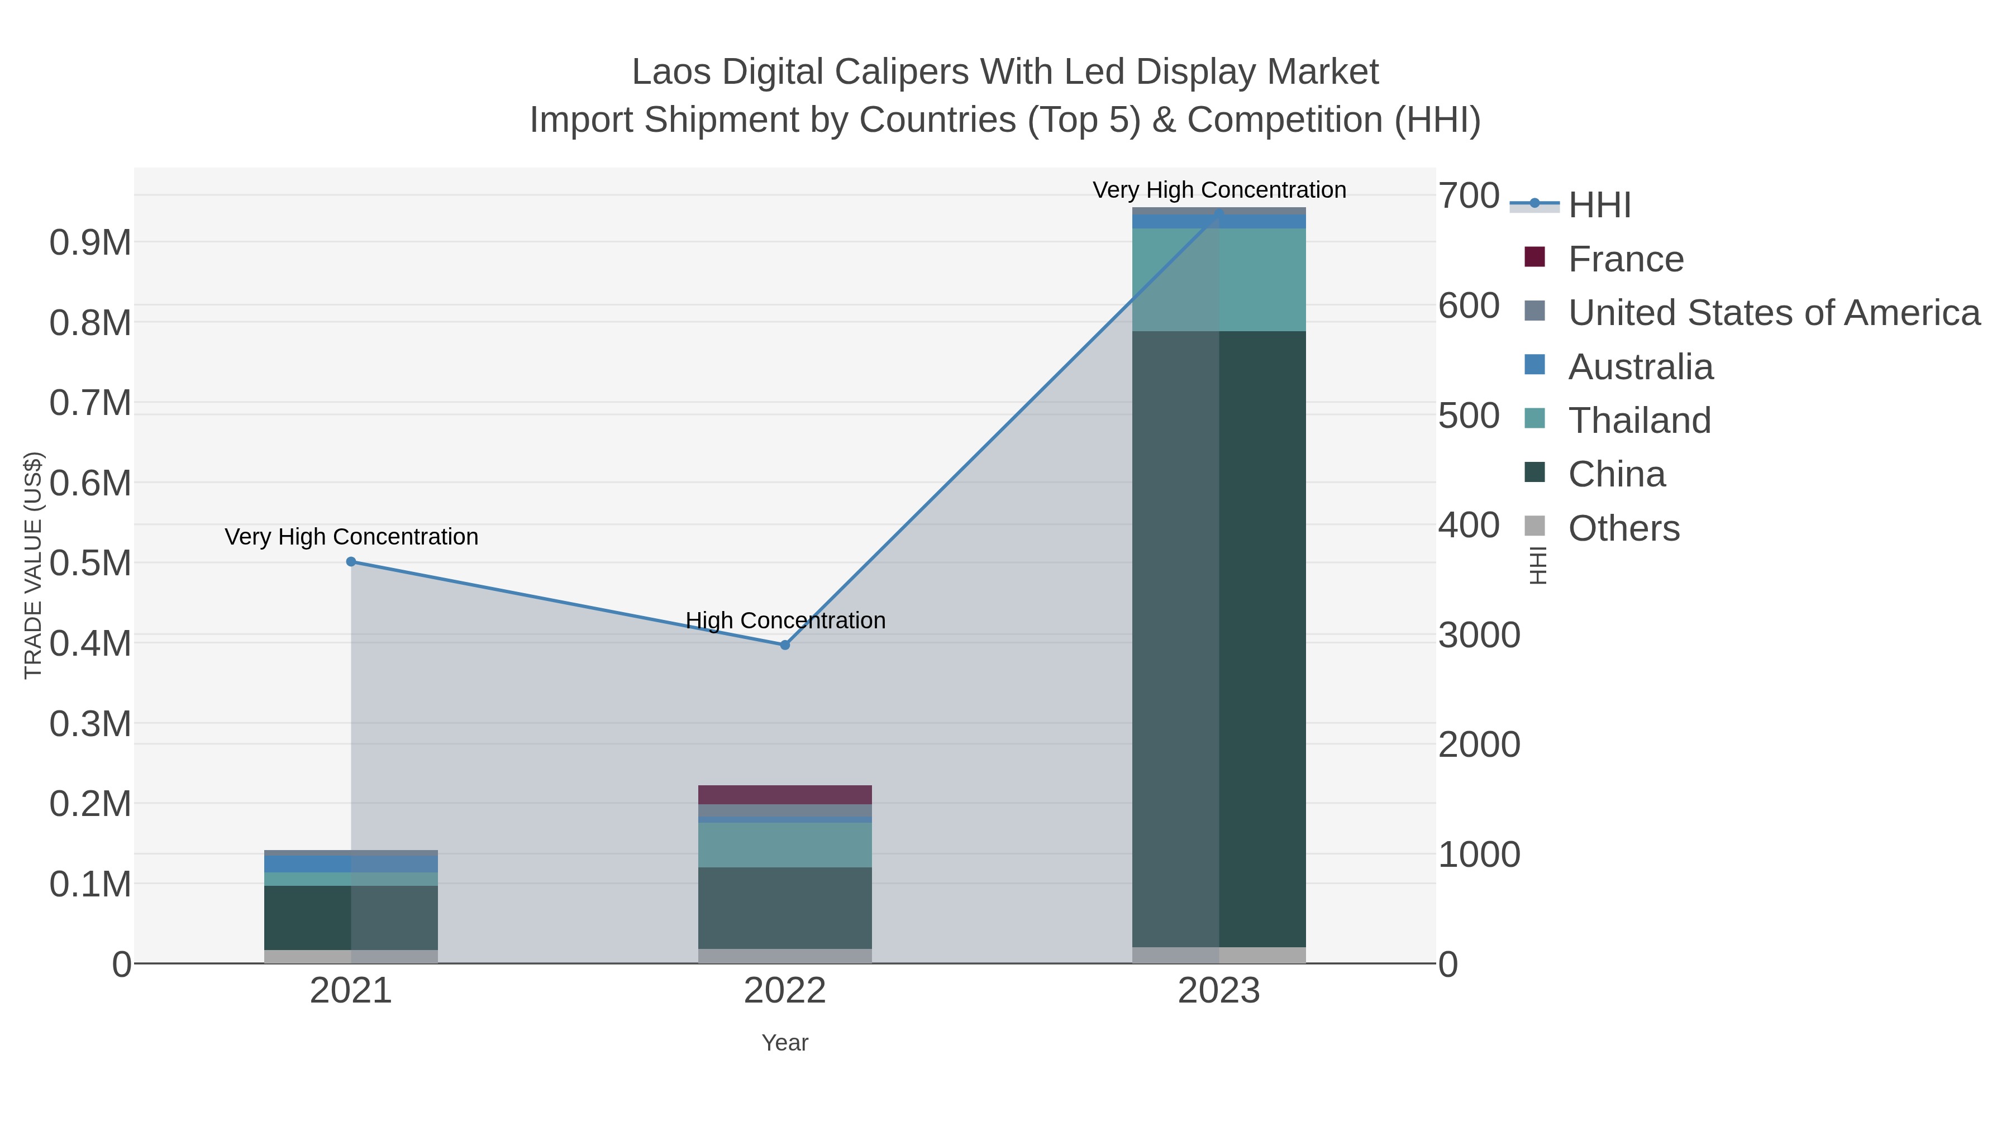Click the Australia blue color swatch
Viewport: 2011px width, 1131px height.
(x=1535, y=365)
